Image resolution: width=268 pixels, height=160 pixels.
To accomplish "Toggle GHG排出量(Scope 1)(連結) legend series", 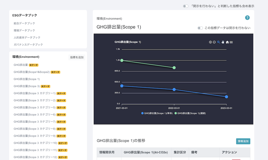I will (x=190, y=113).
